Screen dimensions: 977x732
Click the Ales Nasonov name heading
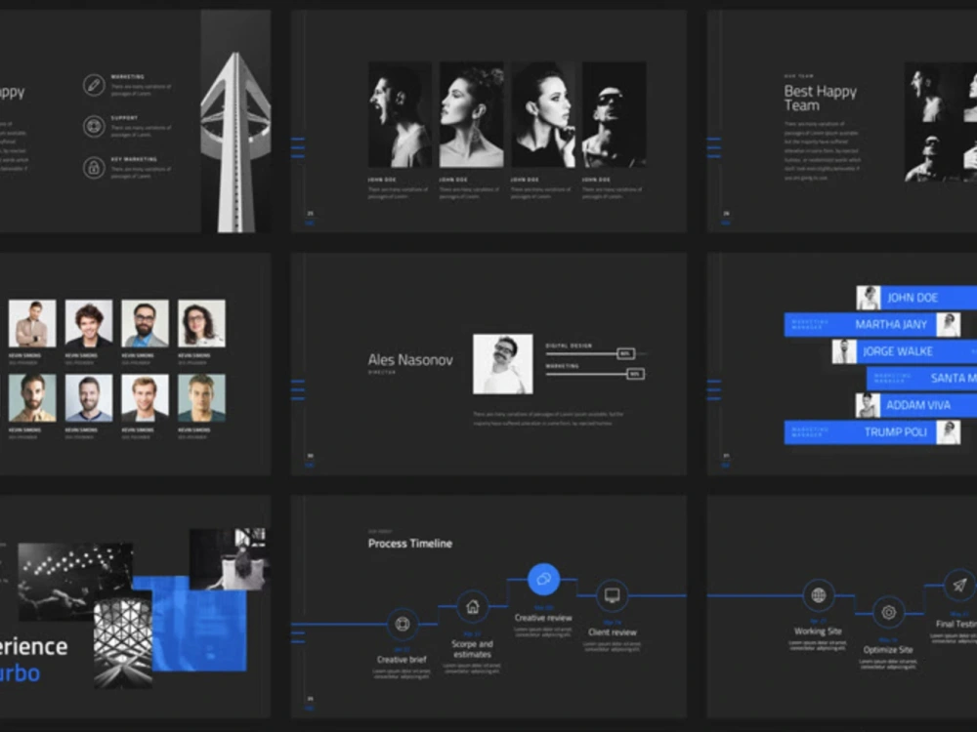(410, 360)
